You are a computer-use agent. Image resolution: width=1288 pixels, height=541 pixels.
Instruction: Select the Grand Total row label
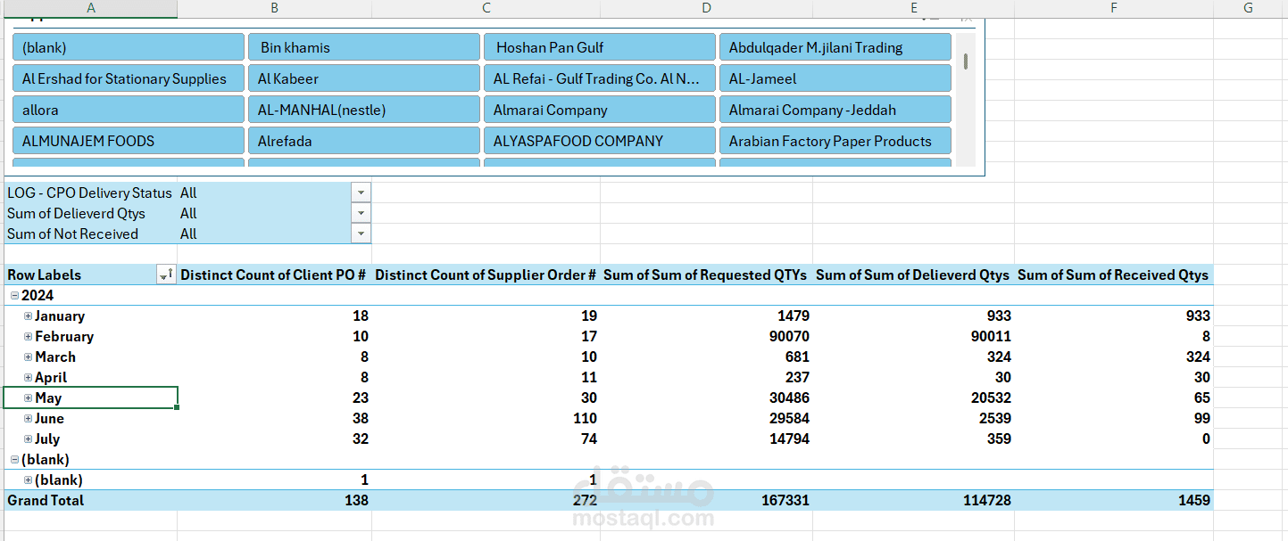pyautogui.click(x=46, y=501)
